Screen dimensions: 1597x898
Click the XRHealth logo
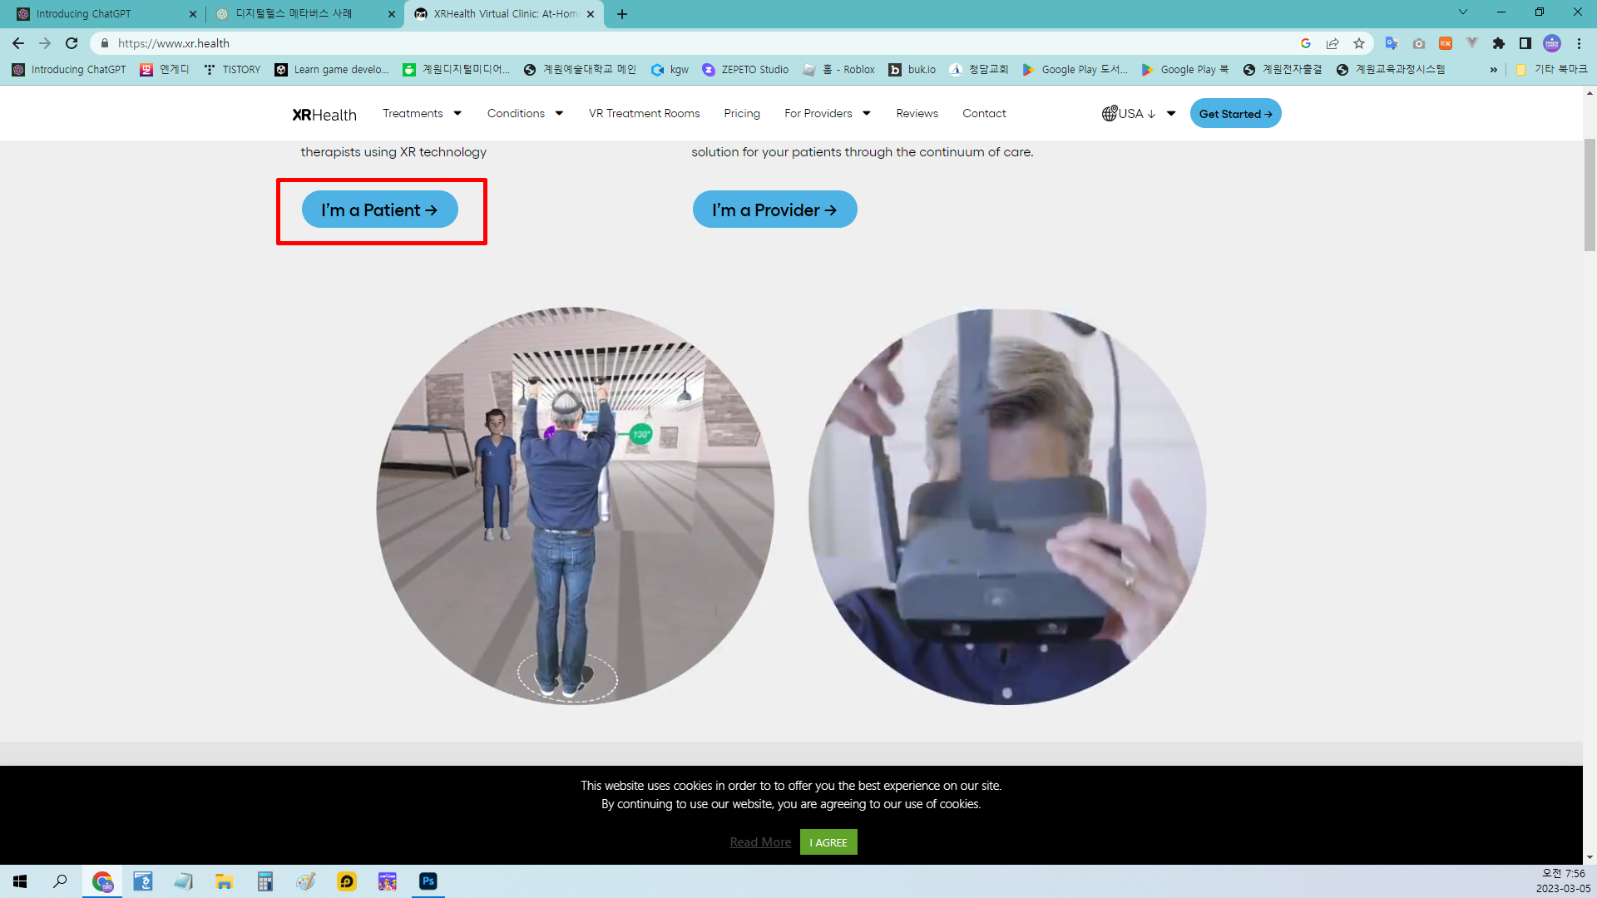pos(324,115)
